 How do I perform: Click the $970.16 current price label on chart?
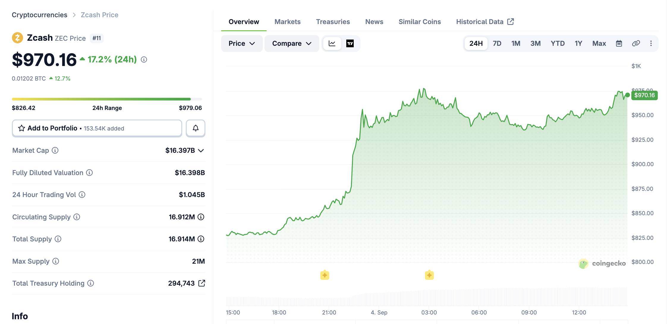(644, 95)
